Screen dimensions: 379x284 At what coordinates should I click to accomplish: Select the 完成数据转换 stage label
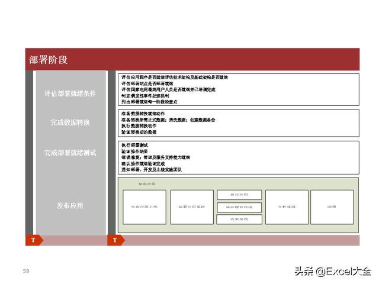click(x=70, y=122)
